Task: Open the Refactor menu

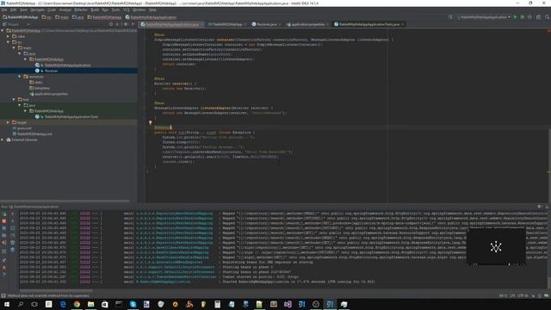Action: 81,9
